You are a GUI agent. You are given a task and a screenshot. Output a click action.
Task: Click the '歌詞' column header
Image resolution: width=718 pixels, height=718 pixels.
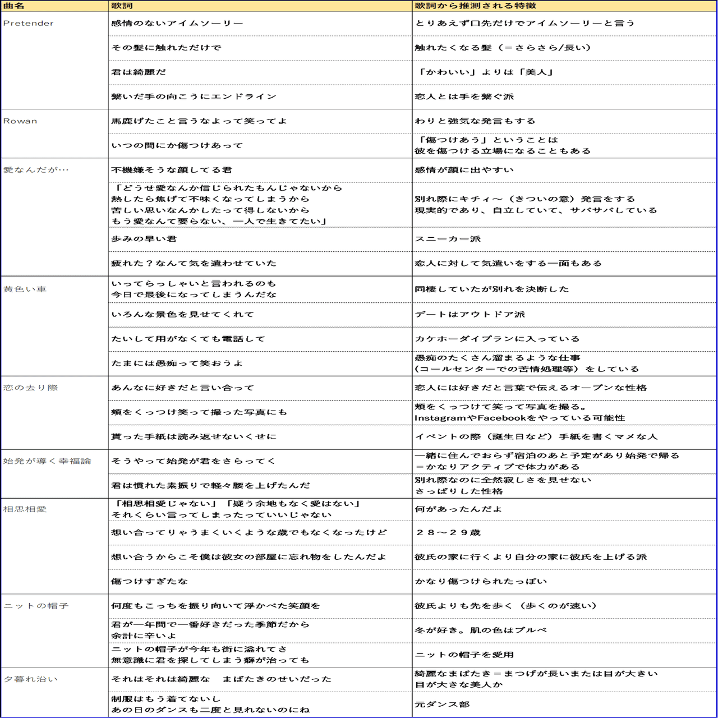(x=260, y=6)
